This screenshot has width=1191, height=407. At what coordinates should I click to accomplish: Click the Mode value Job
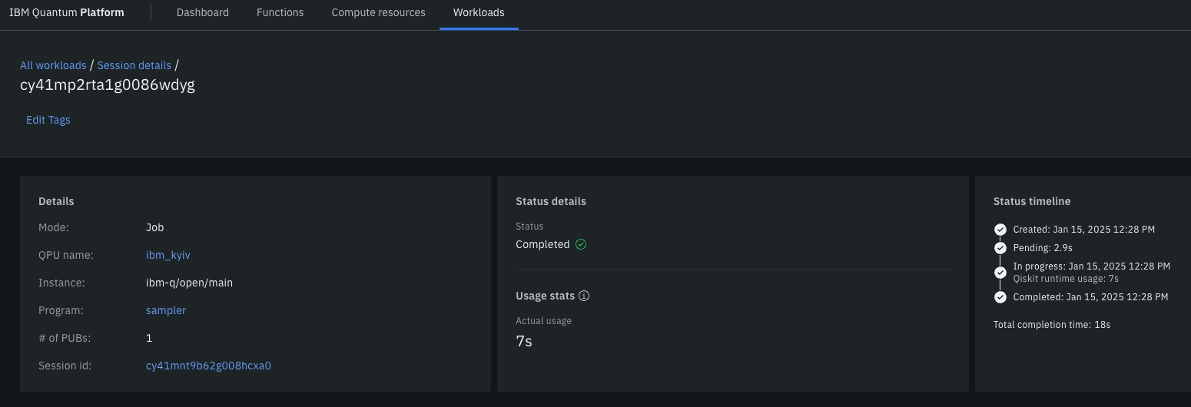[x=154, y=227]
